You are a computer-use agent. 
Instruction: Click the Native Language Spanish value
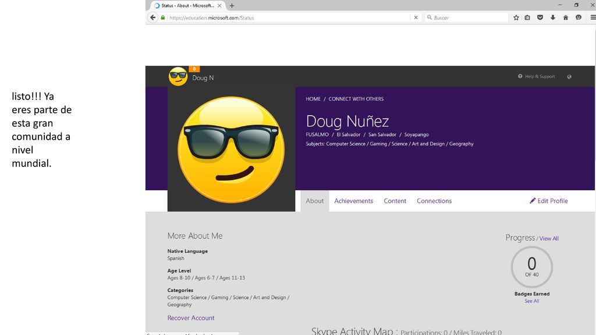[x=176, y=258]
